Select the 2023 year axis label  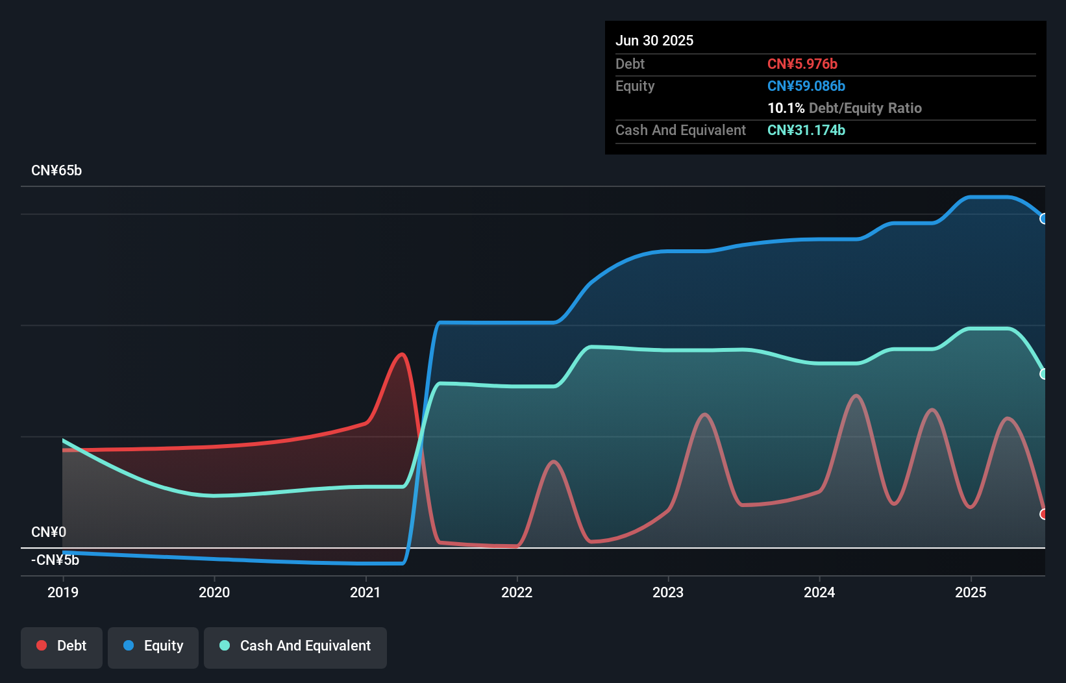point(669,592)
